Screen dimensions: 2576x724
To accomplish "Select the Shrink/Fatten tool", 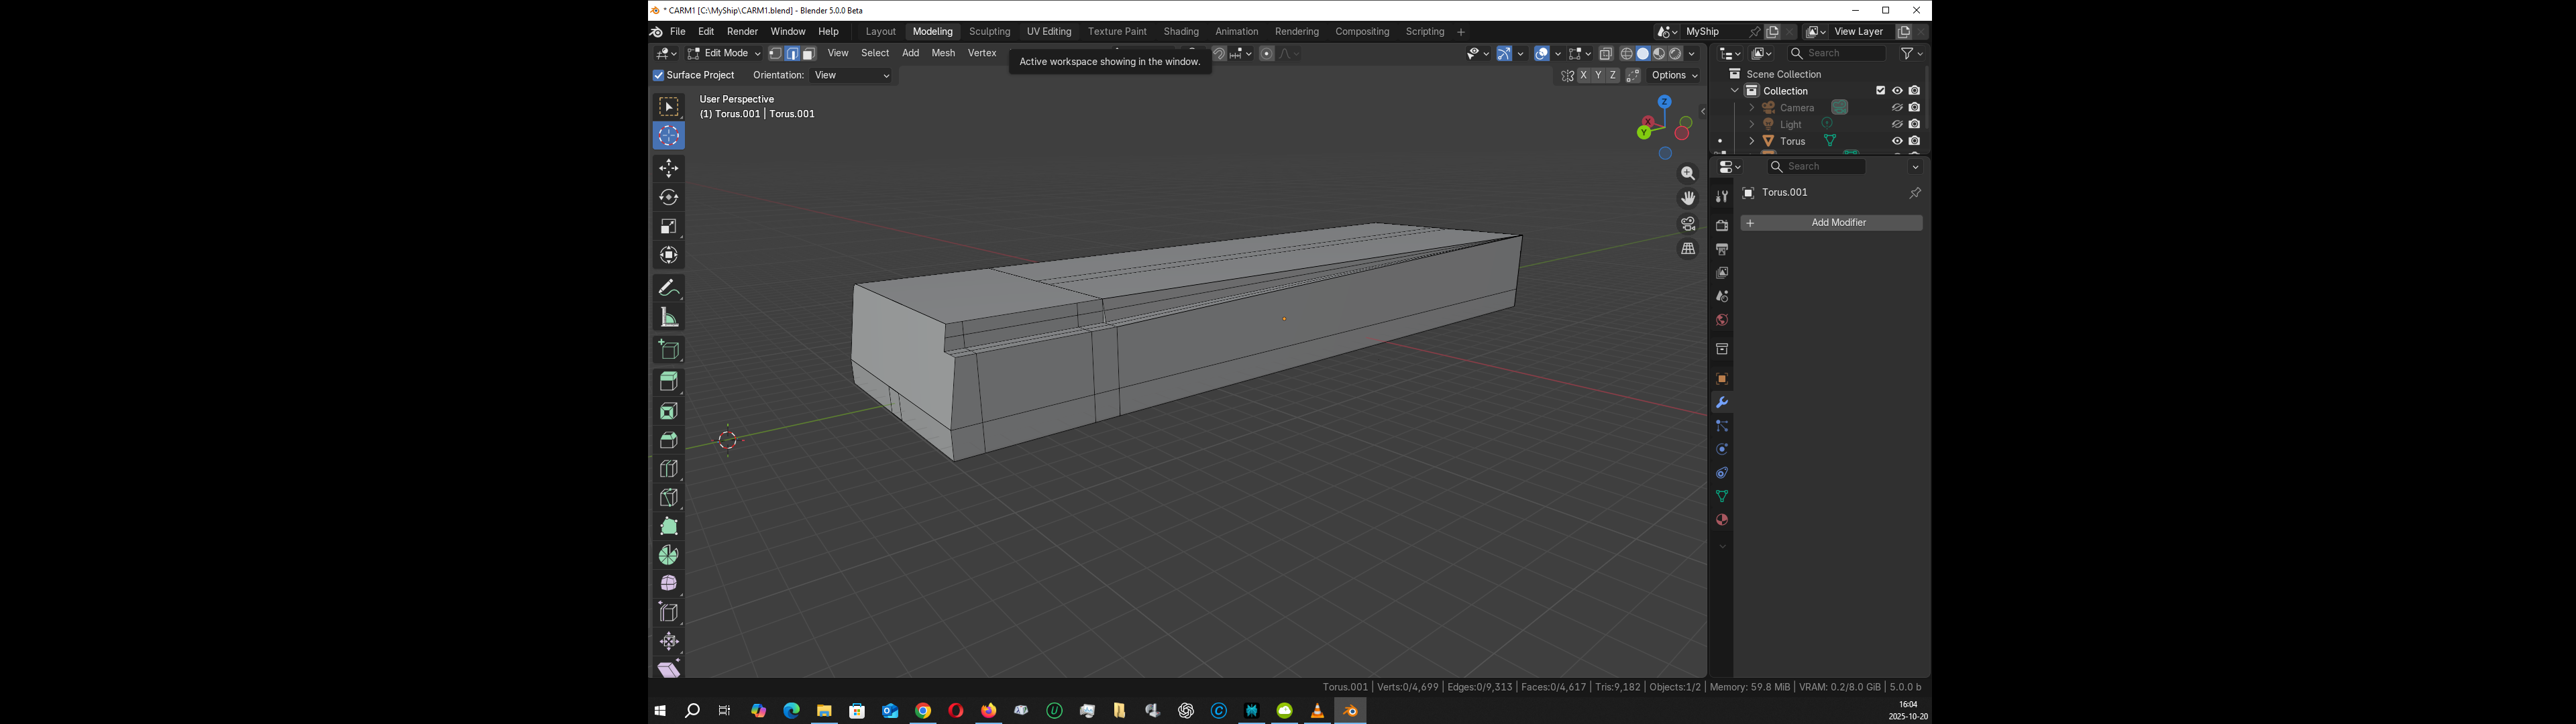I will (x=669, y=641).
